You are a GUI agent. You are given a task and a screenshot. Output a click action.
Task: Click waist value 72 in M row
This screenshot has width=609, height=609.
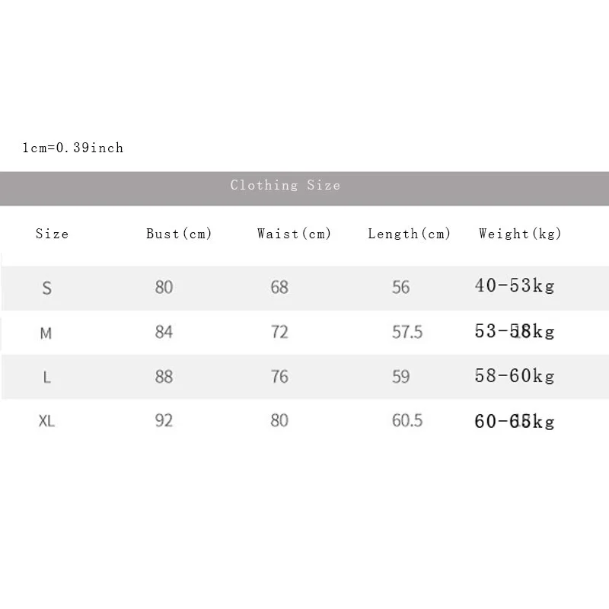pyautogui.click(x=279, y=332)
